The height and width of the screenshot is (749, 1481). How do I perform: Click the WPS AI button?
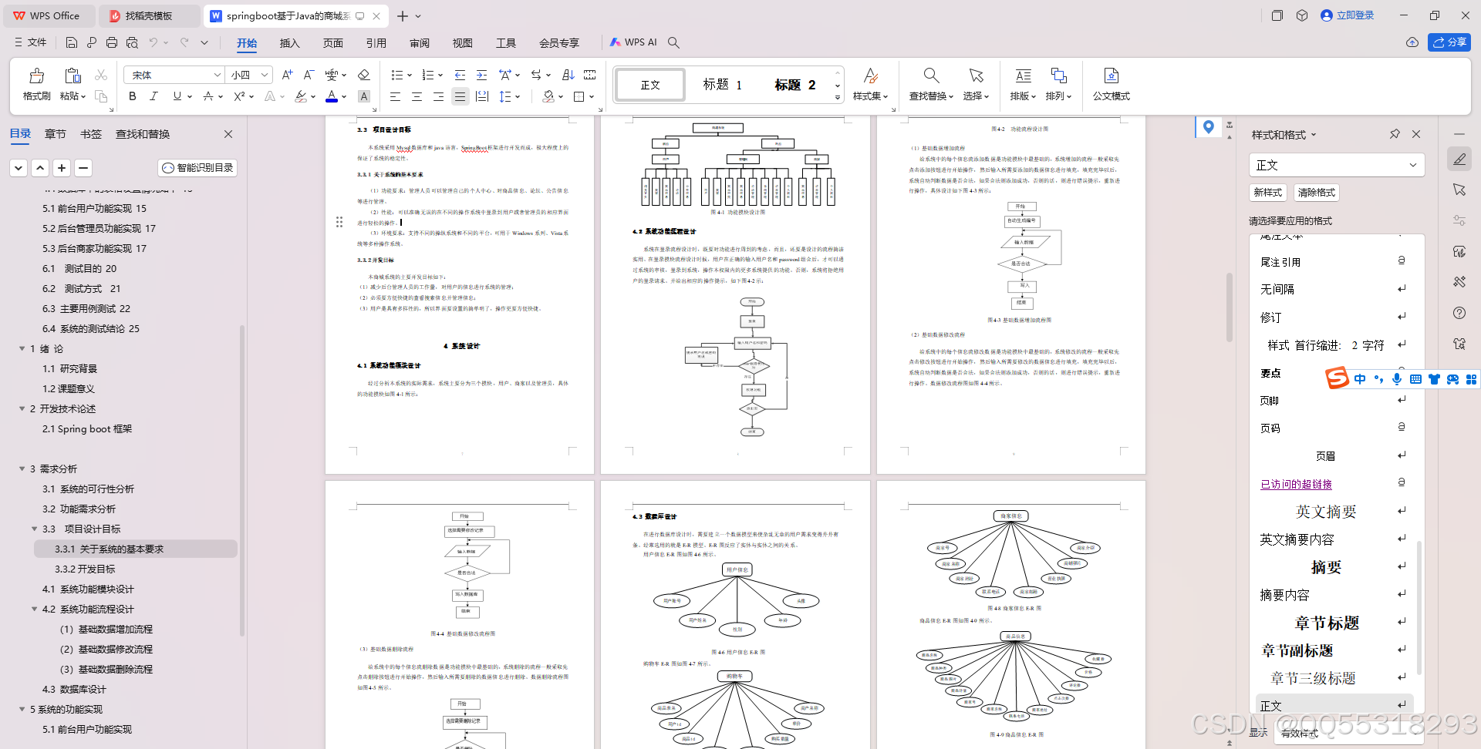(x=633, y=42)
